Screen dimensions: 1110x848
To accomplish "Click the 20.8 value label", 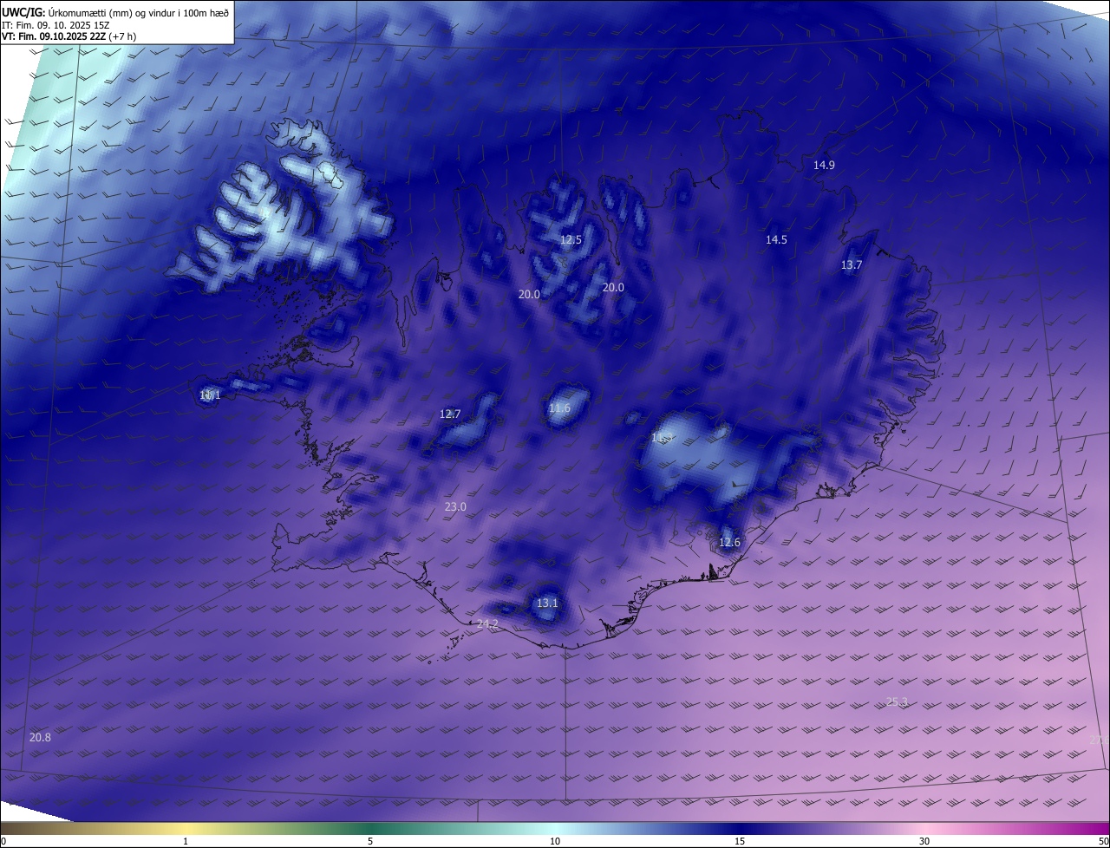I will pos(40,737).
